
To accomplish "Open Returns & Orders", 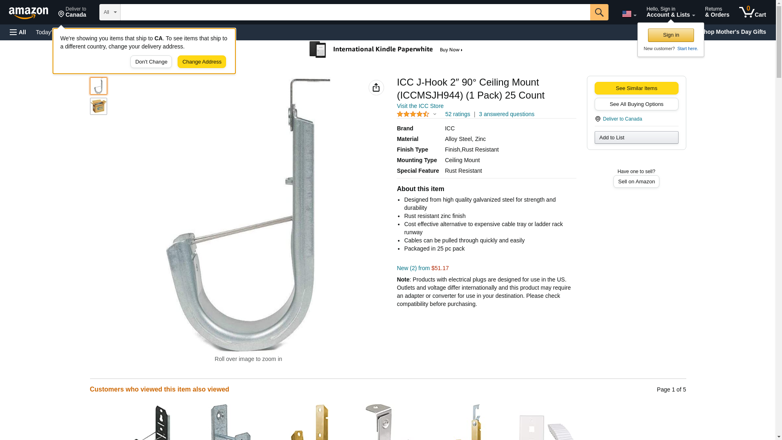I will pyautogui.click(x=717, y=12).
